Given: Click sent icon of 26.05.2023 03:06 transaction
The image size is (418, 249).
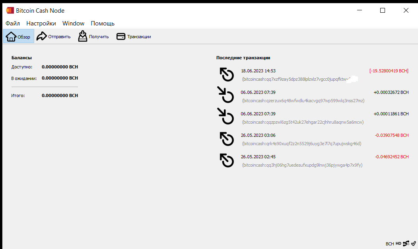Looking at the screenshot, I should pyautogui.click(x=227, y=139).
